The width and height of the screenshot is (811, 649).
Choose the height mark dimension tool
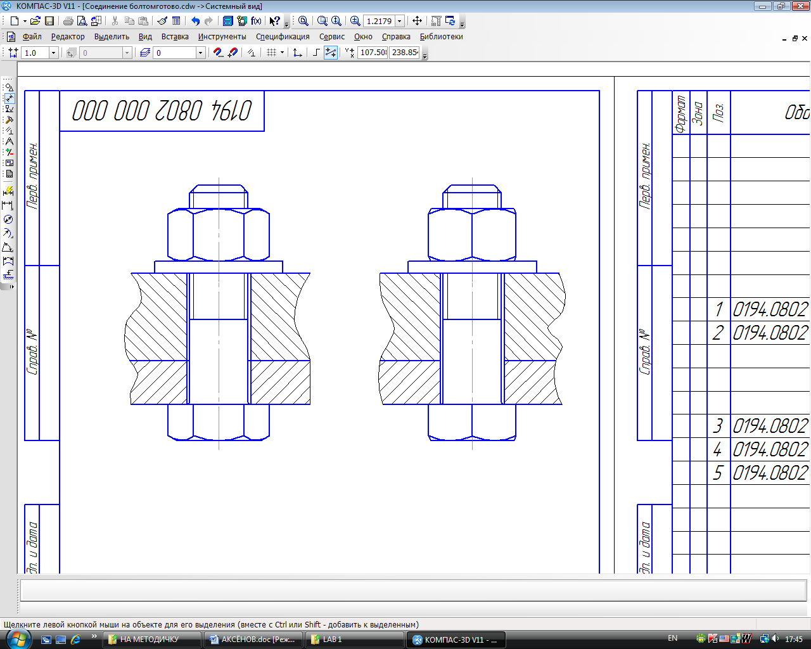click(8, 274)
